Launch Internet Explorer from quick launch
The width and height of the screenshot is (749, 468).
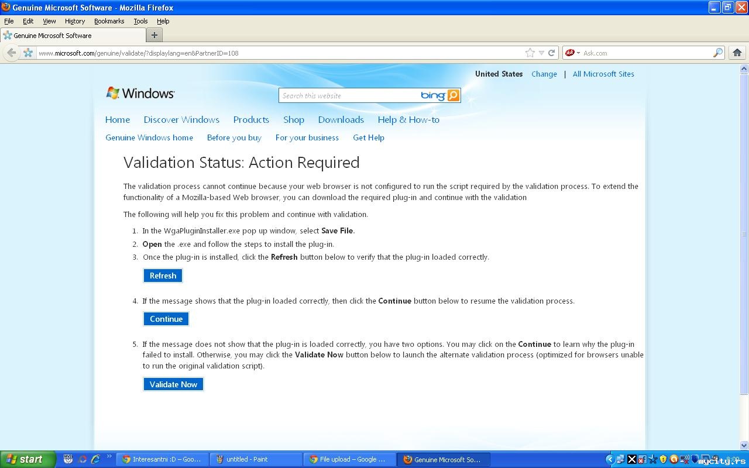[x=96, y=459]
